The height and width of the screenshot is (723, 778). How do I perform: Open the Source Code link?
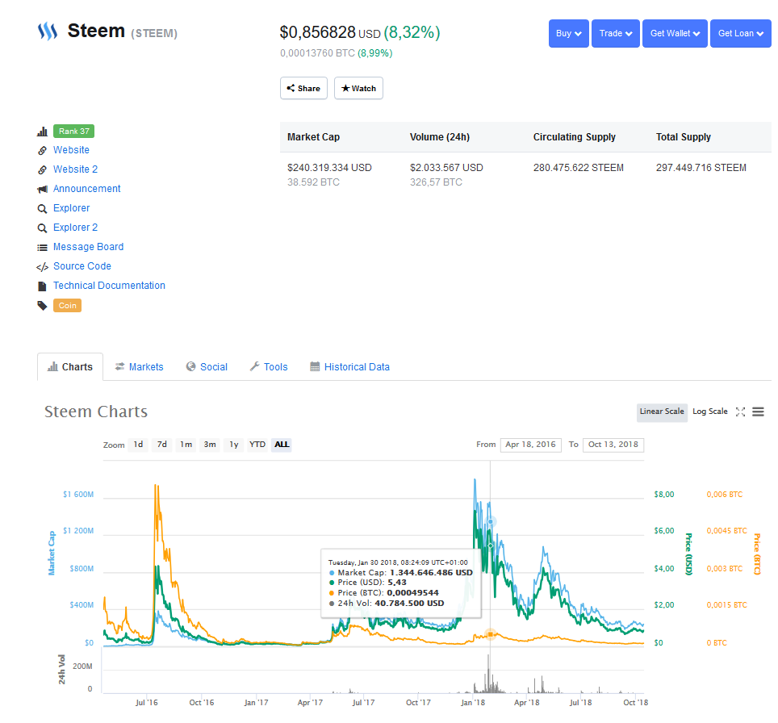[82, 266]
